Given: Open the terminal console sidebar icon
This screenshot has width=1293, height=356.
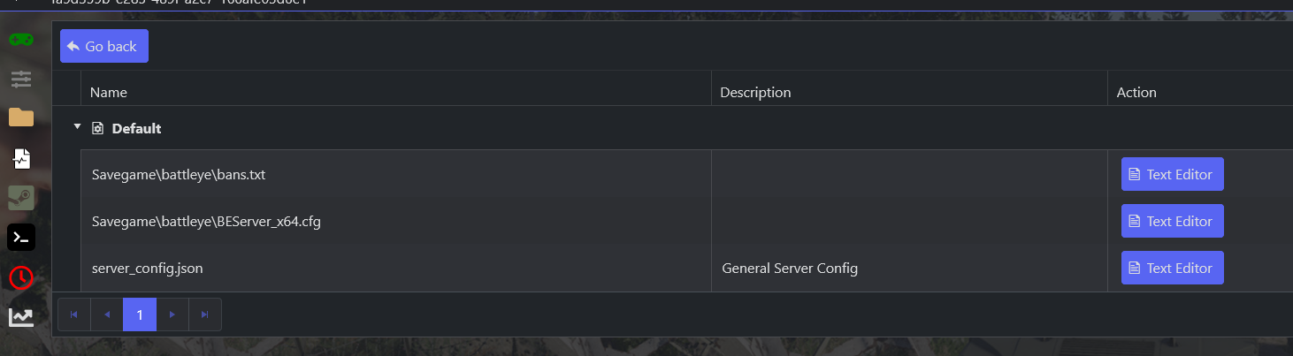Looking at the screenshot, I should coord(21,237).
